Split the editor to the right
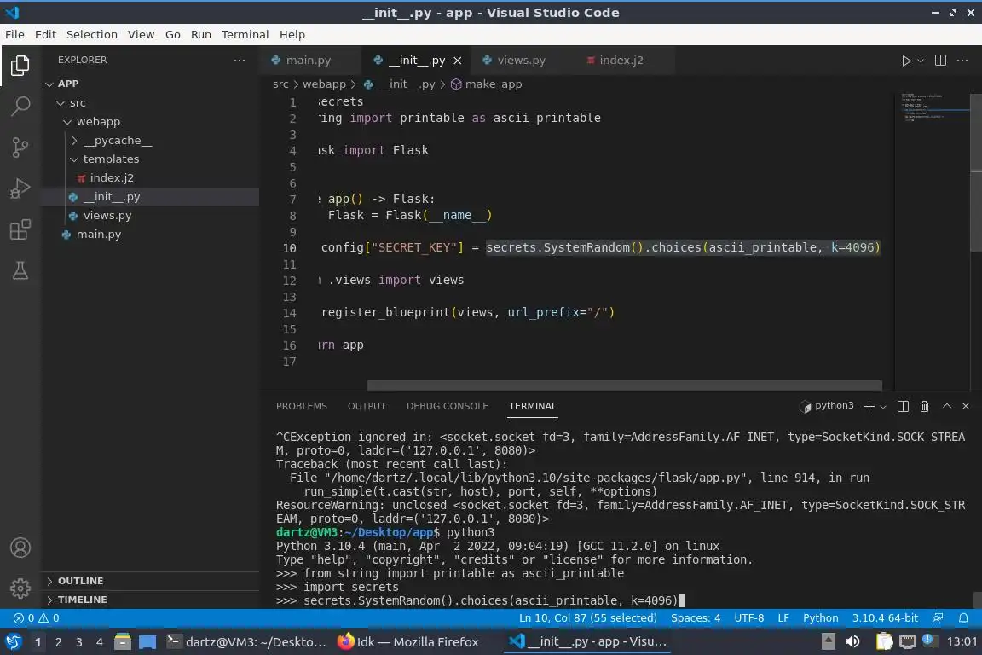This screenshot has height=655, width=982. tap(940, 61)
